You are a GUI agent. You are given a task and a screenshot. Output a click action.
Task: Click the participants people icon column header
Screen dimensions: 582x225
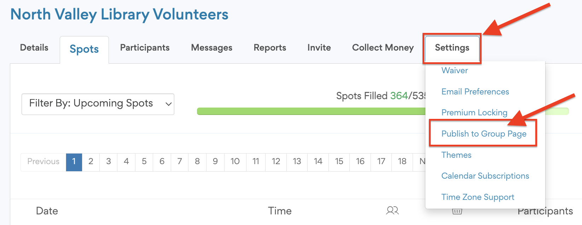[x=392, y=211]
